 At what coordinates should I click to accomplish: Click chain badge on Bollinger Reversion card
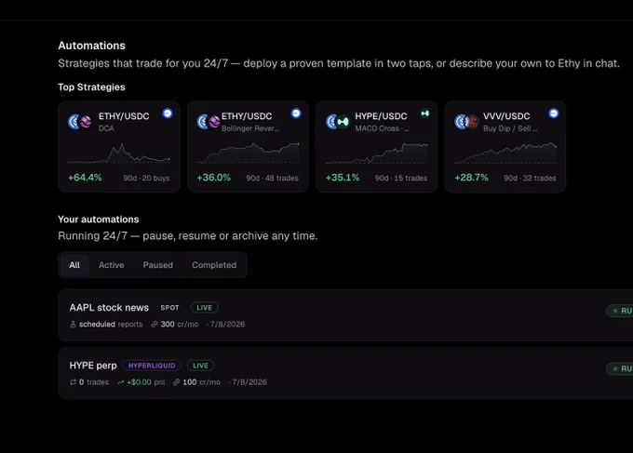point(296,113)
